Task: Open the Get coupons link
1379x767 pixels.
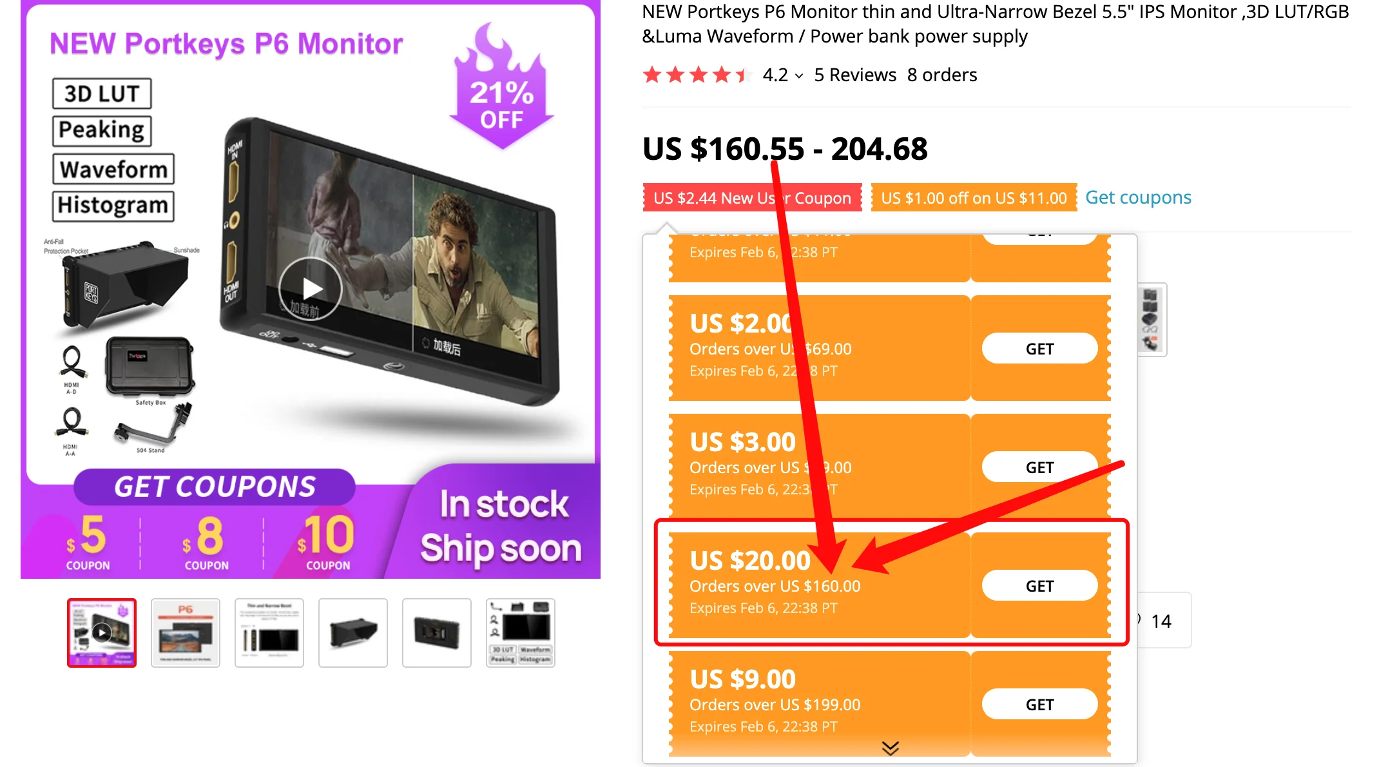Action: click(x=1138, y=197)
